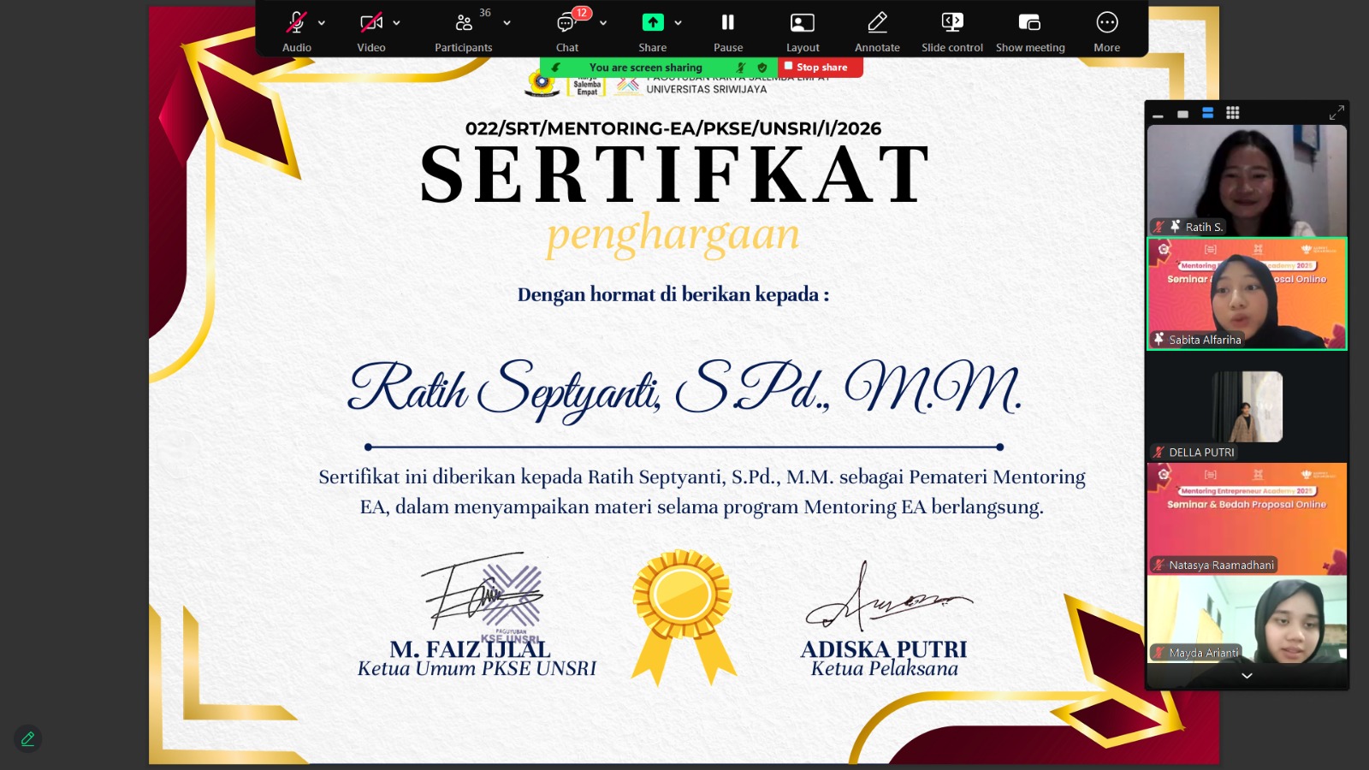Viewport: 1369px width, 770px height.
Task: Click Show meeting button
Action: click(x=1030, y=30)
